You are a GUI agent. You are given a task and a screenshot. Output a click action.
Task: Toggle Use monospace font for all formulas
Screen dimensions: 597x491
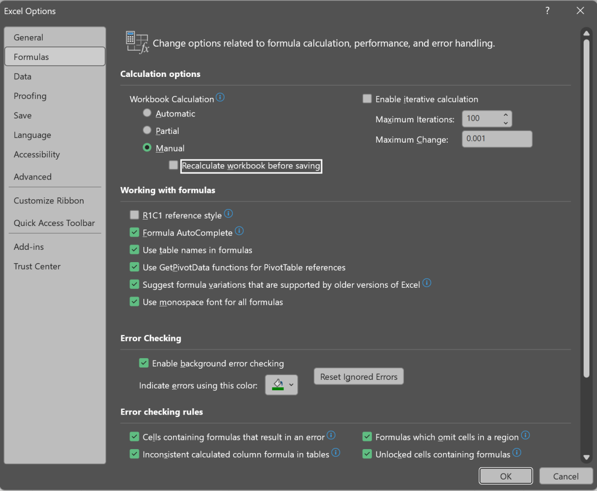click(135, 302)
